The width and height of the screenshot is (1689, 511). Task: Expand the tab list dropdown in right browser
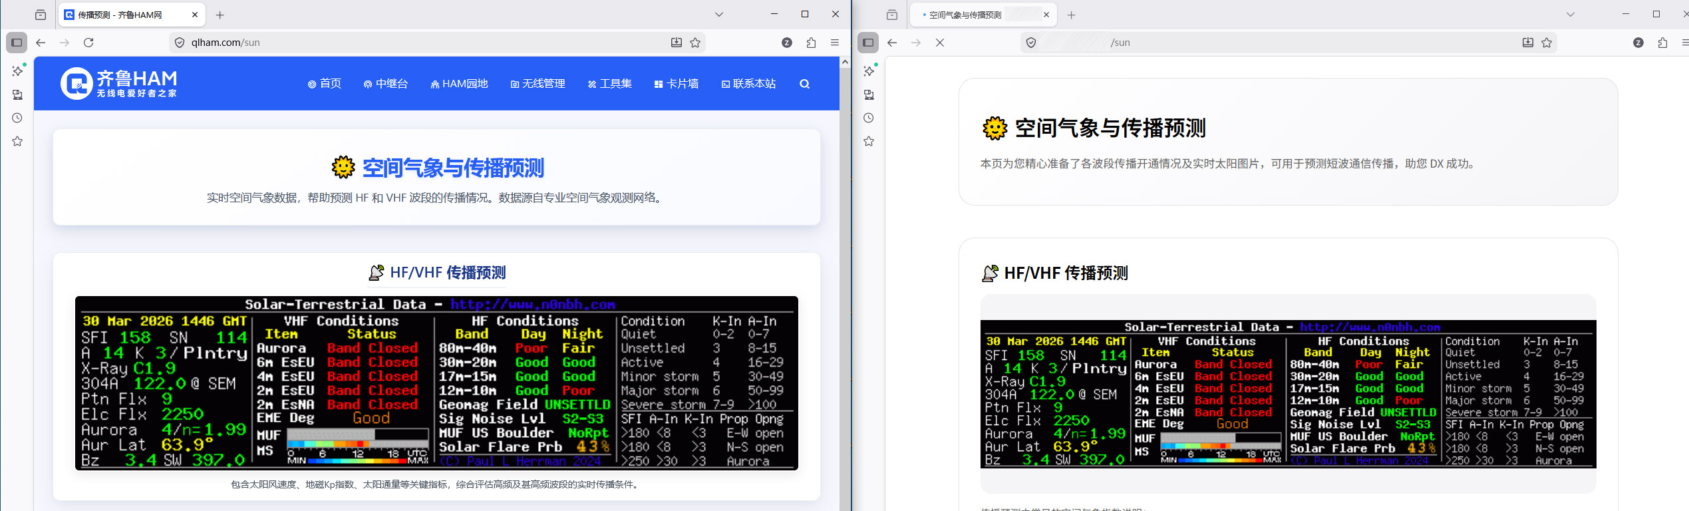click(x=1571, y=15)
